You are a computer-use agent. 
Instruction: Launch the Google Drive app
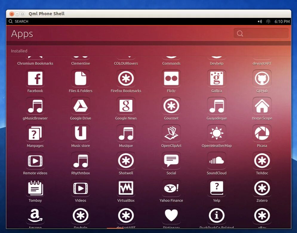[81, 106]
